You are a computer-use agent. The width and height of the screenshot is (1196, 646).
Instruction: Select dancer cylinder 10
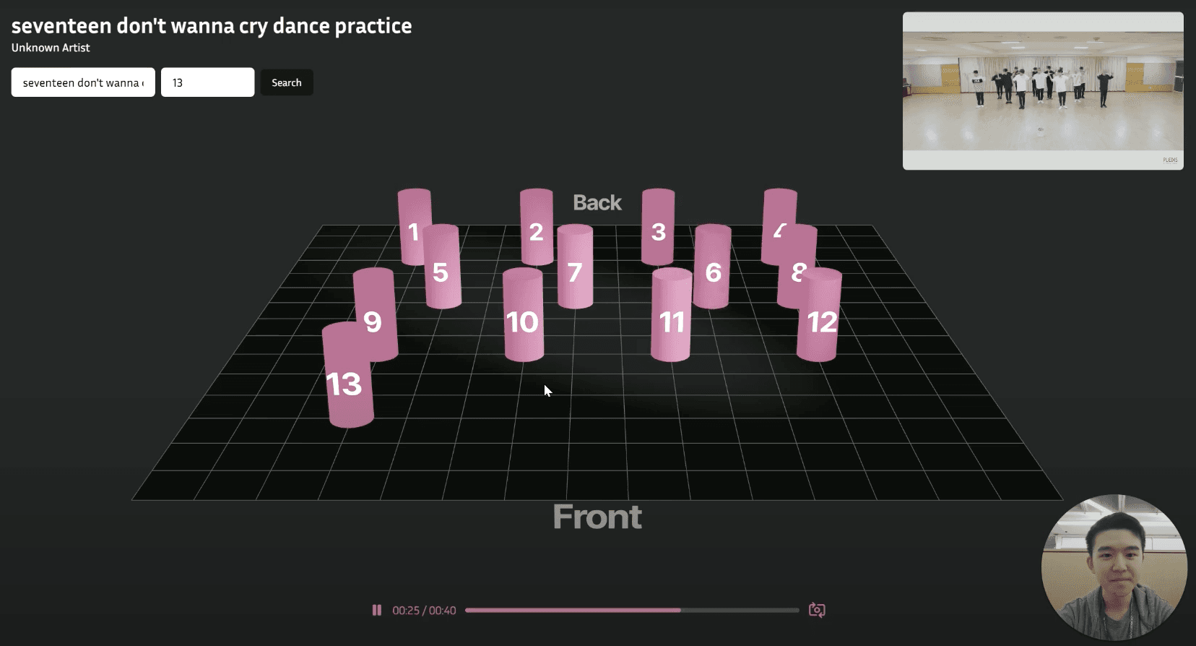(x=523, y=314)
